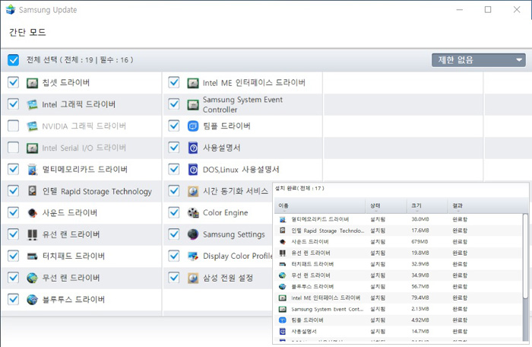Toggle the 시간 동기화 서비스 checkbox
Image resolution: width=532 pixels, height=347 pixels.
(x=174, y=191)
